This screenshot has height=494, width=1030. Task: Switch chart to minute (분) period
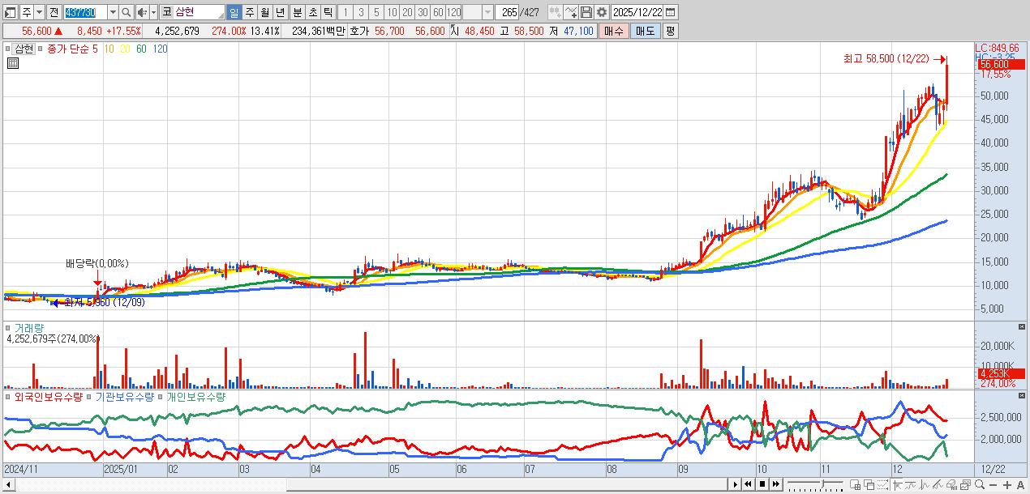coord(298,12)
